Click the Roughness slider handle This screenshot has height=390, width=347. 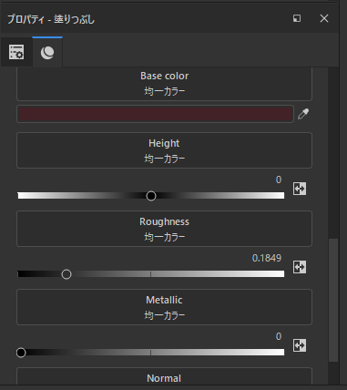[66, 274]
